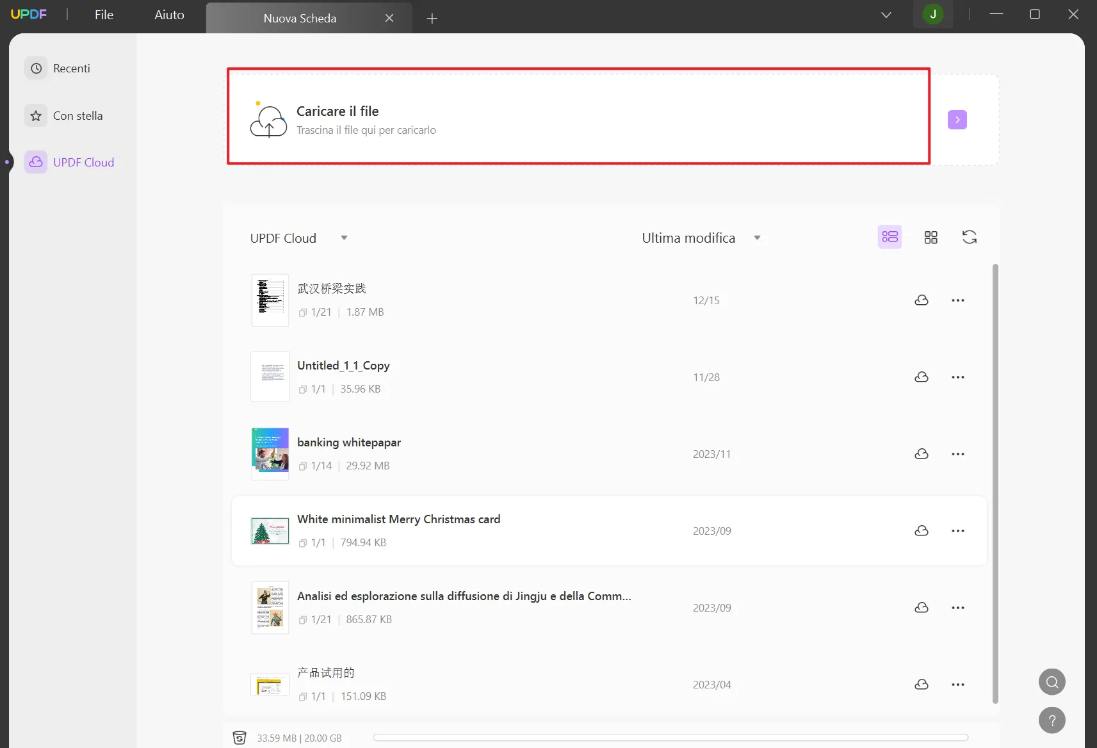Viewport: 1097px width, 748px height.
Task: Open more options for Untitled_1_1_Copy
Action: point(957,377)
